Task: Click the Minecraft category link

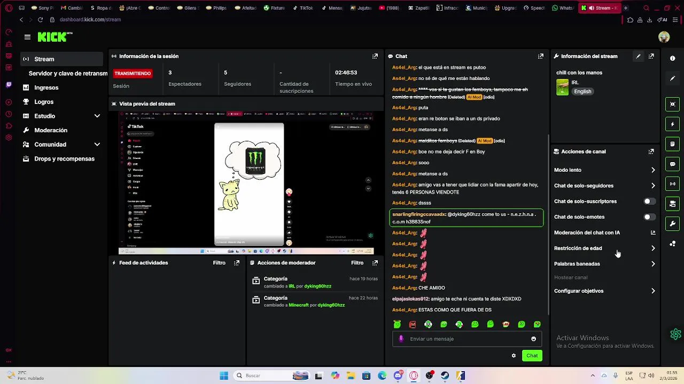Action: point(299,305)
